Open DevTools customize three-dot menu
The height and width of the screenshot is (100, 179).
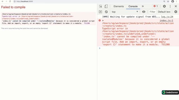coord(170,6)
